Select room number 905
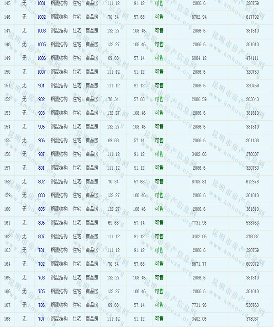The height and width of the screenshot is (327, 274). pyautogui.click(x=42, y=127)
